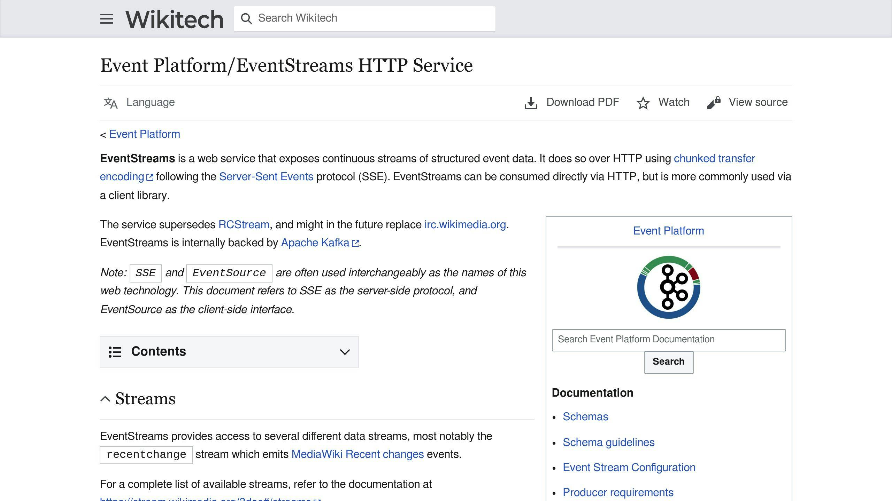Screen dimensions: 892x501
Task: Click the Wikitech logo
Action: 175,19
